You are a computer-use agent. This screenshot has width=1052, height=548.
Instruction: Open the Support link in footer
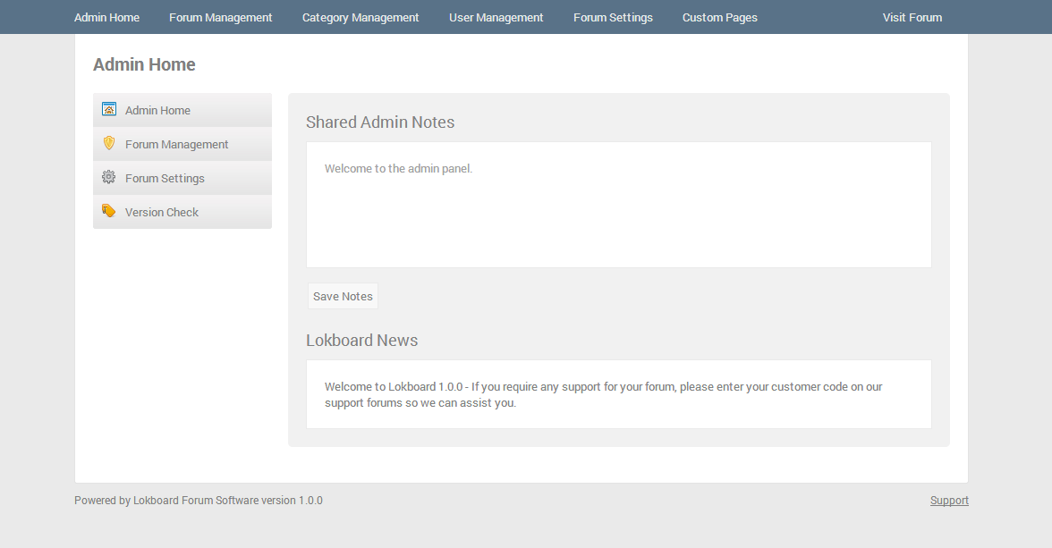coord(949,501)
